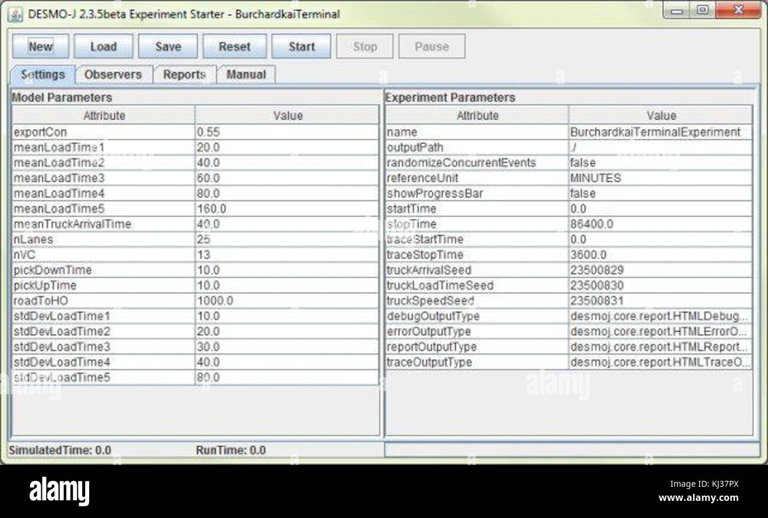Click the meanLoadTime4 value 80.0
768x518 pixels.
[x=287, y=194]
